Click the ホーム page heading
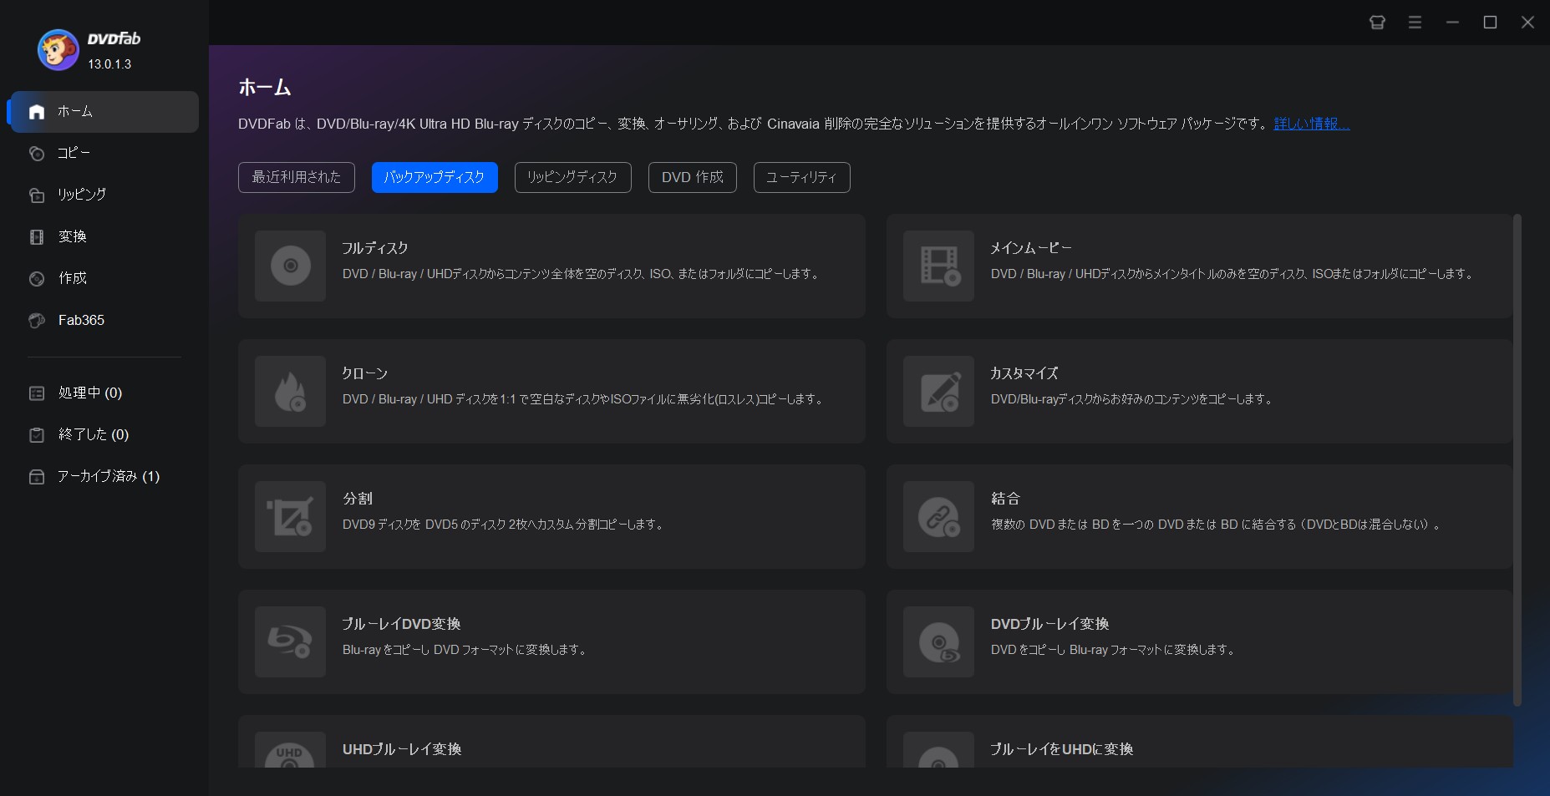Screen dimensions: 1550x796 (265, 87)
